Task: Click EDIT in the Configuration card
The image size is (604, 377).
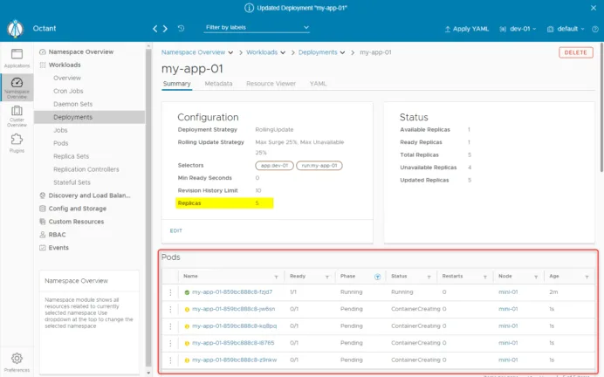Action: point(176,230)
